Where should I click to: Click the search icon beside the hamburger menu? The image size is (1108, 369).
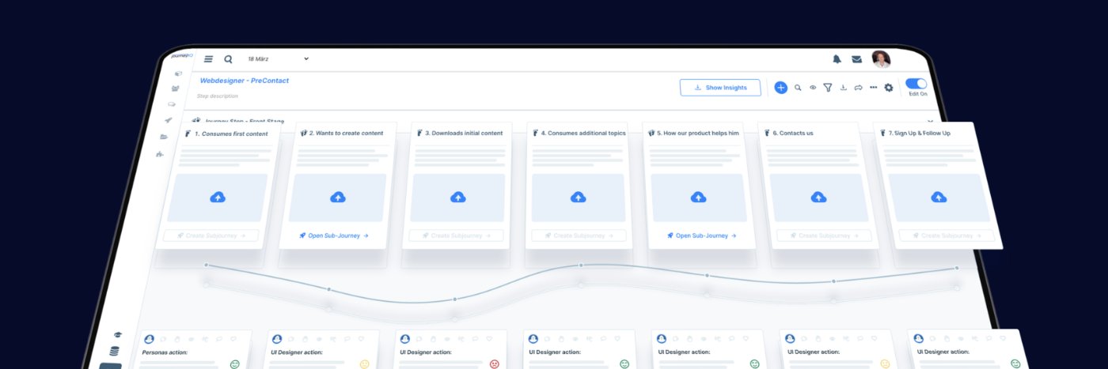(228, 59)
